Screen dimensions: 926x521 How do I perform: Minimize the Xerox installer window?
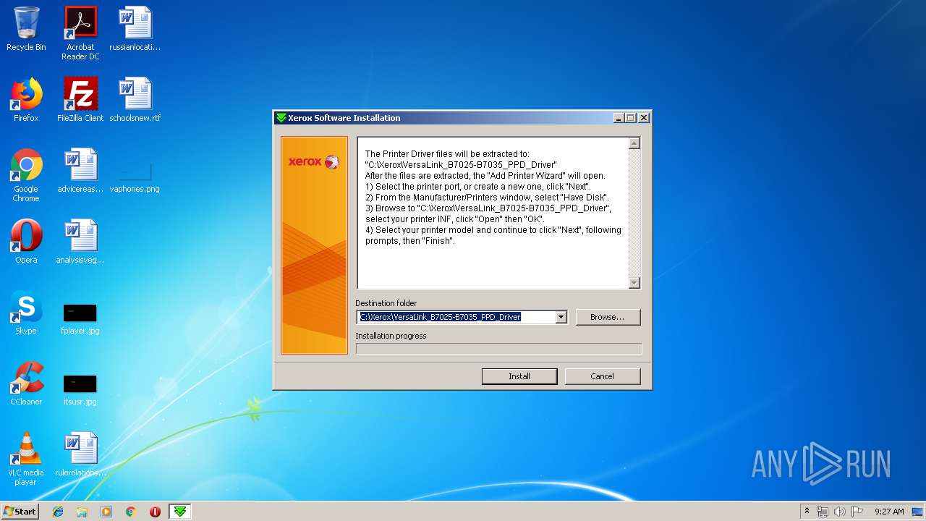pyautogui.click(x=619, y=118)
